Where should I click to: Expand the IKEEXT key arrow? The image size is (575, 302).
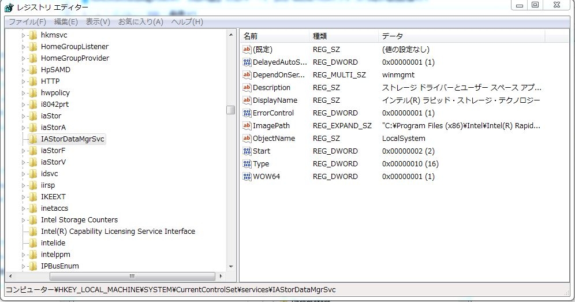[x=23, y=197]
